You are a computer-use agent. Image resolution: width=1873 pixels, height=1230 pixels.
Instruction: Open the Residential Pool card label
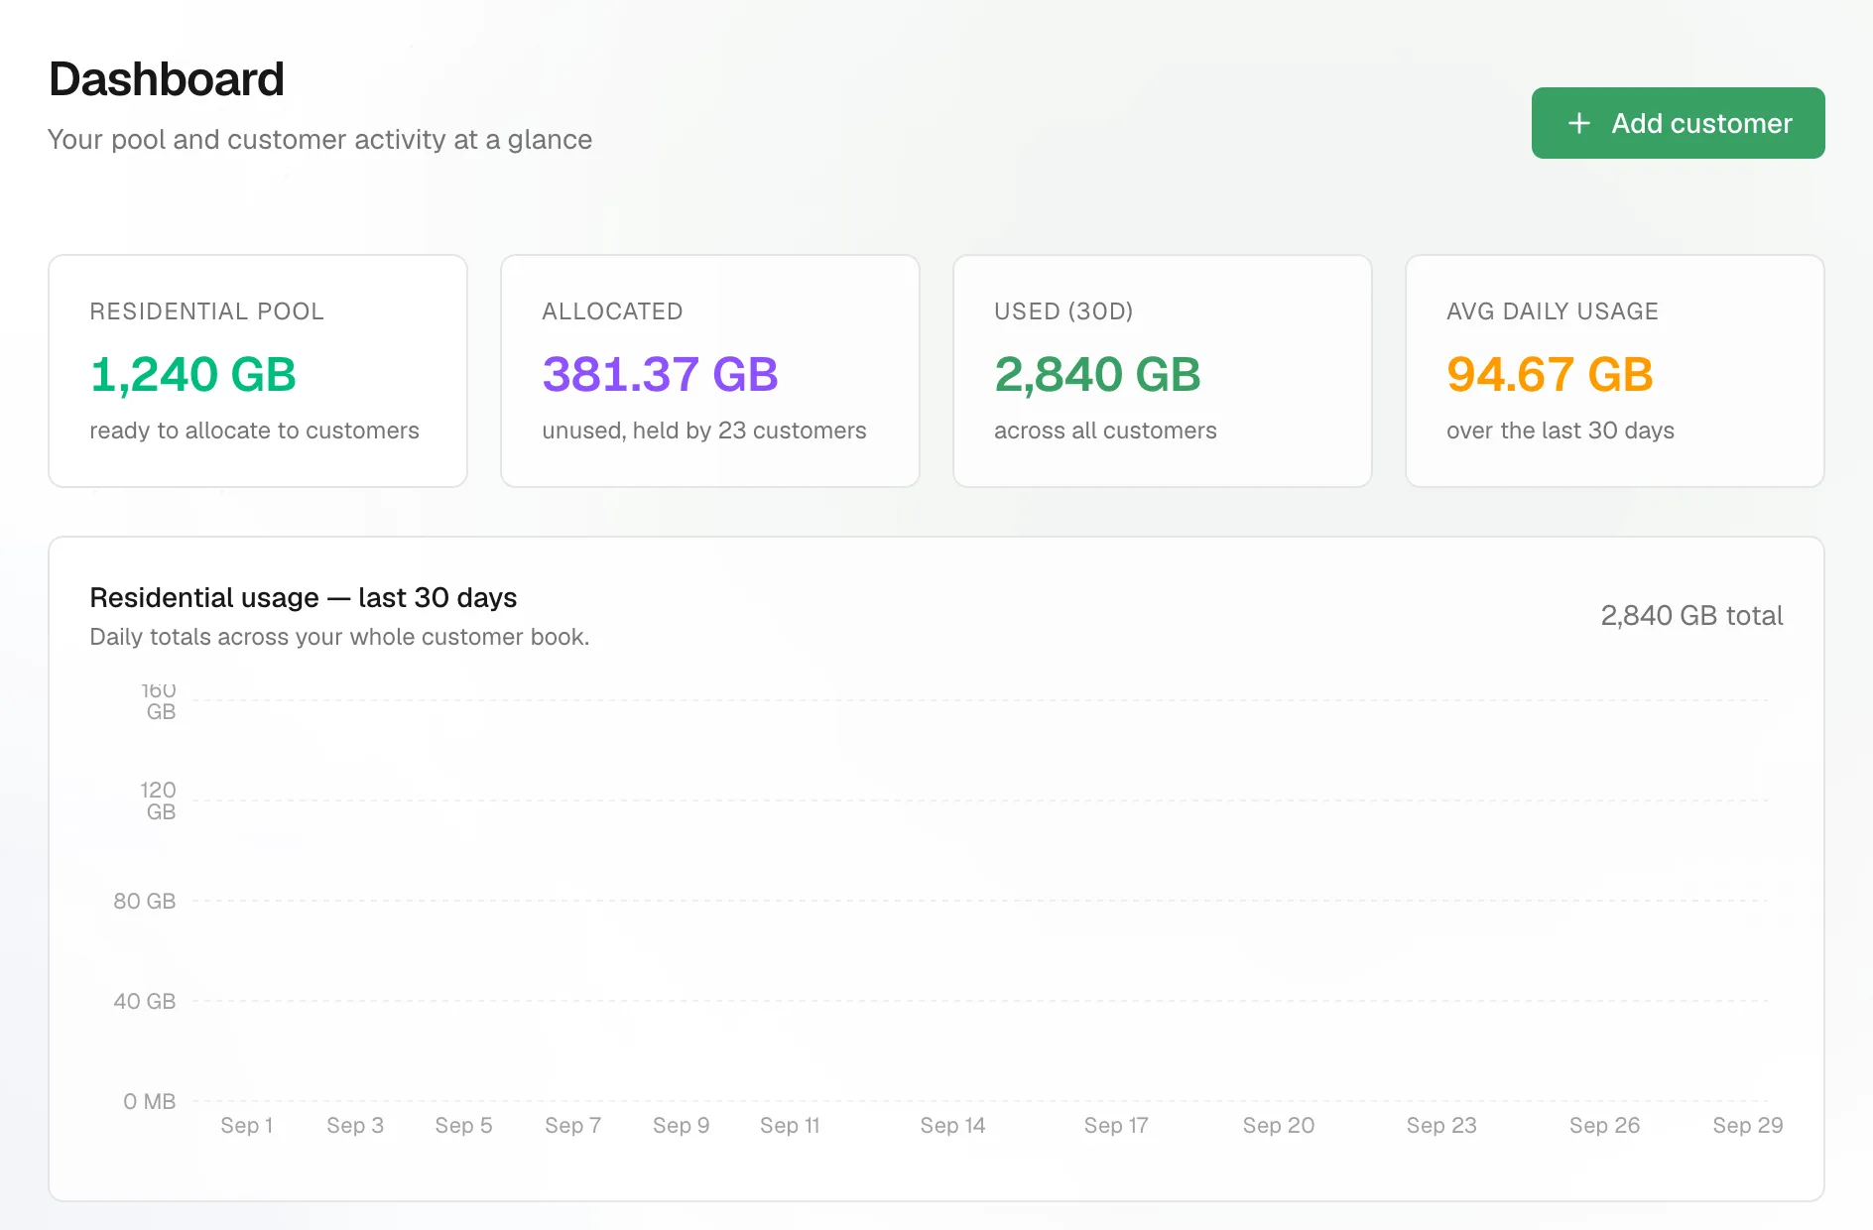click(x=207, y=311)
